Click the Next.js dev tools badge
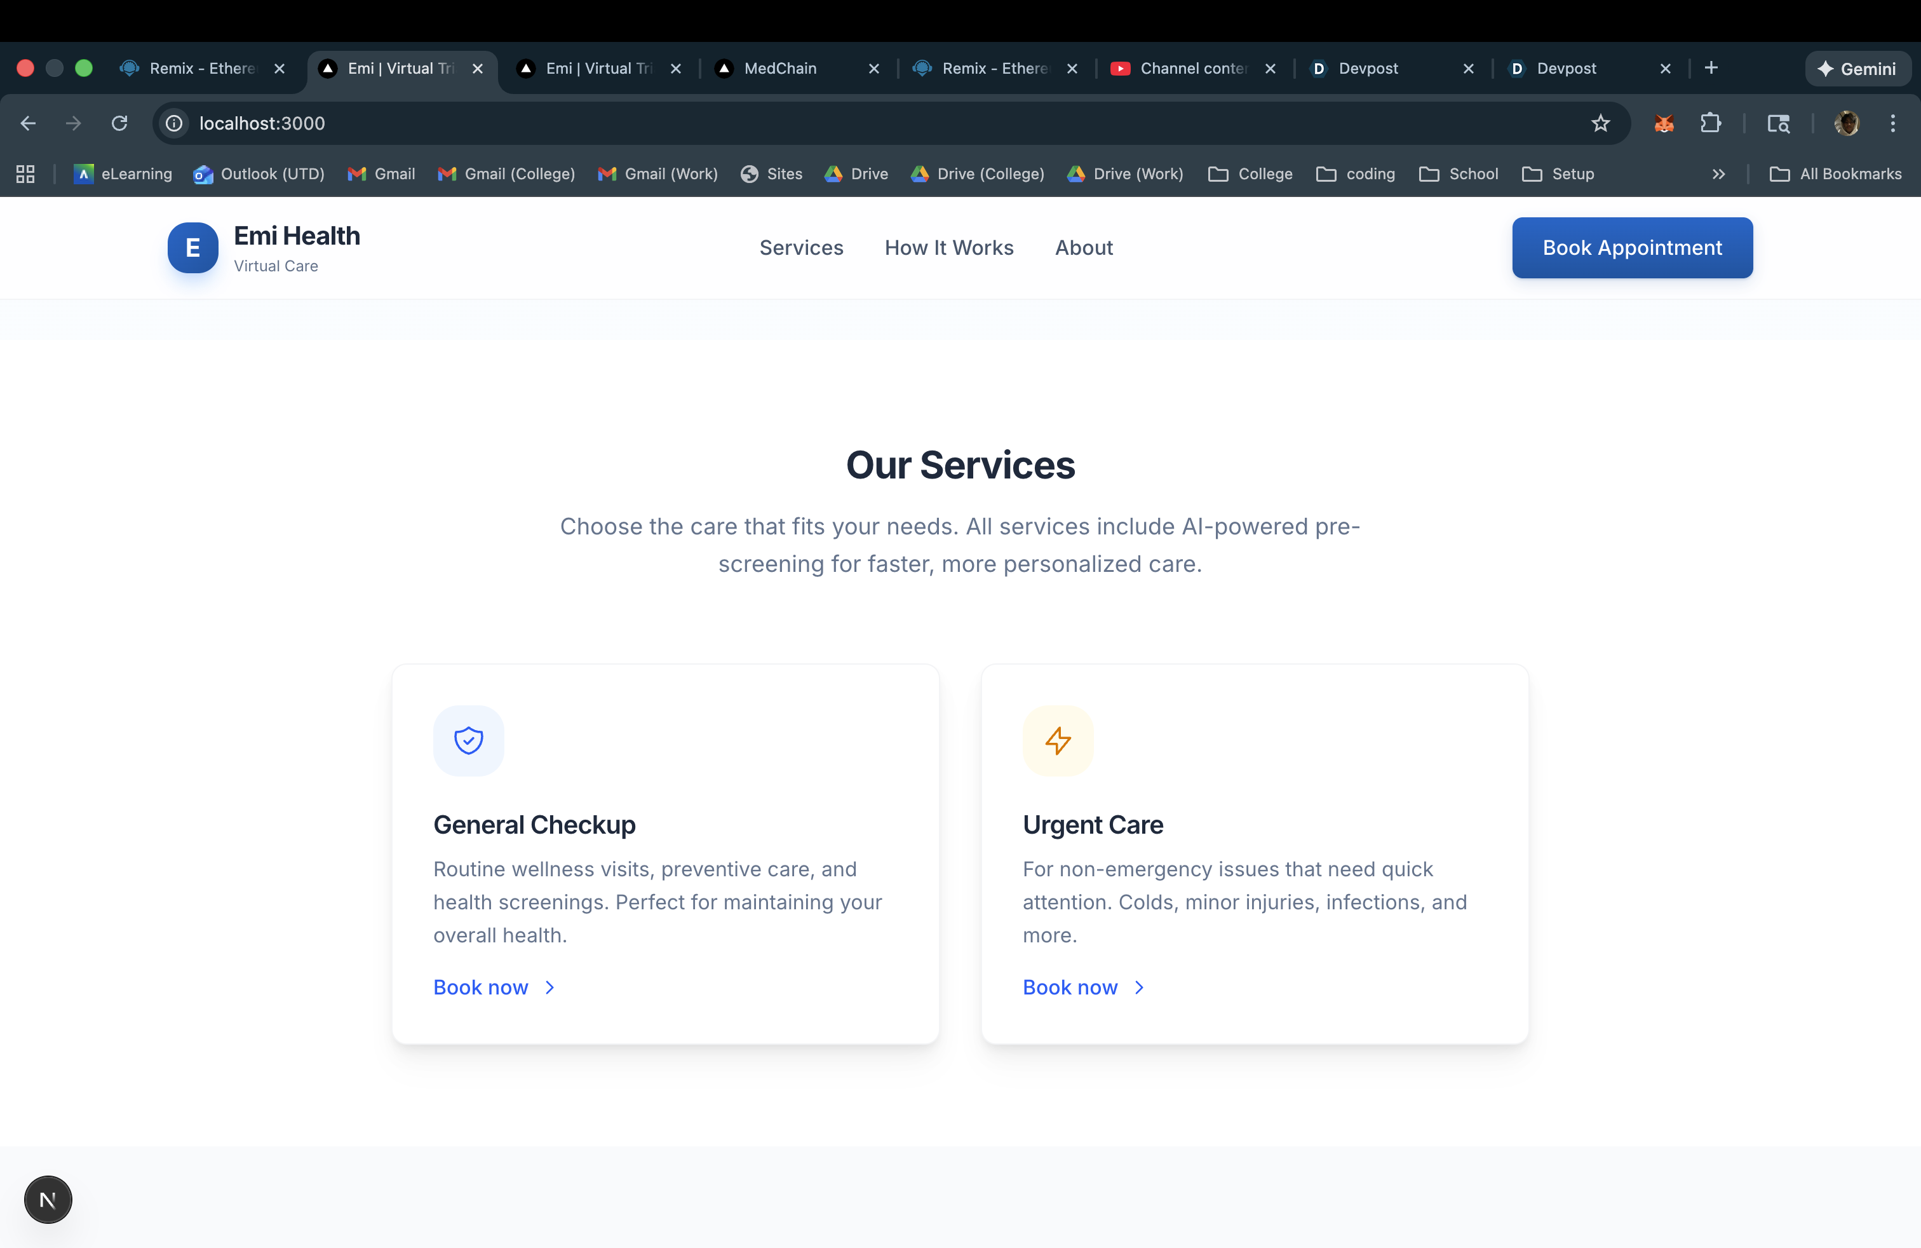 pos(48,1200)
